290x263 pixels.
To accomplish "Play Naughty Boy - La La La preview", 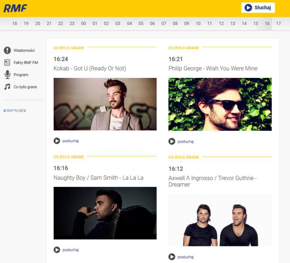I will coord(57,250).
